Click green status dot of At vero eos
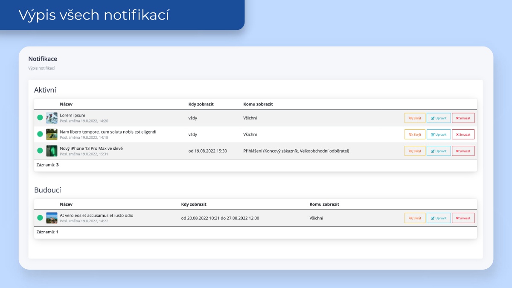 (40, 218)
